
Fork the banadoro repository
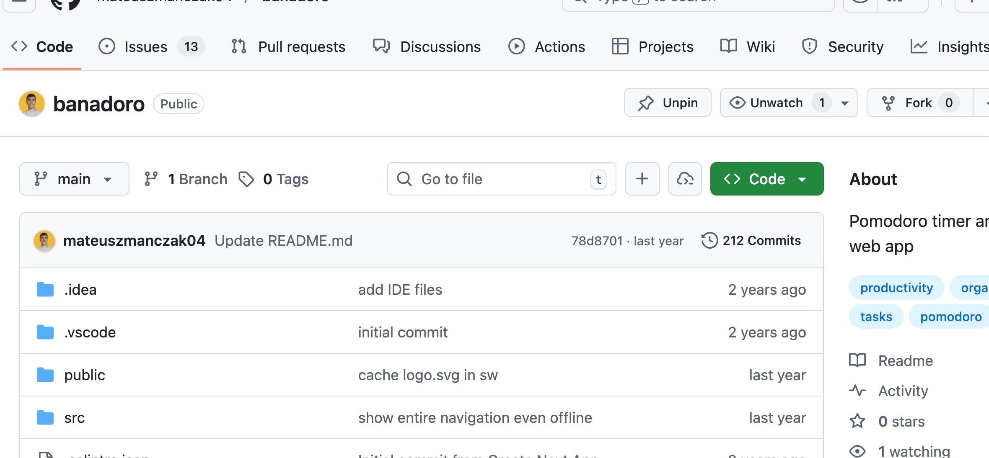(x=918, y=103)
